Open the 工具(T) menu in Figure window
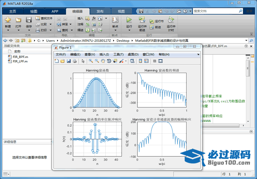Viewport: 257px width, 179px height. pos(118,54)
